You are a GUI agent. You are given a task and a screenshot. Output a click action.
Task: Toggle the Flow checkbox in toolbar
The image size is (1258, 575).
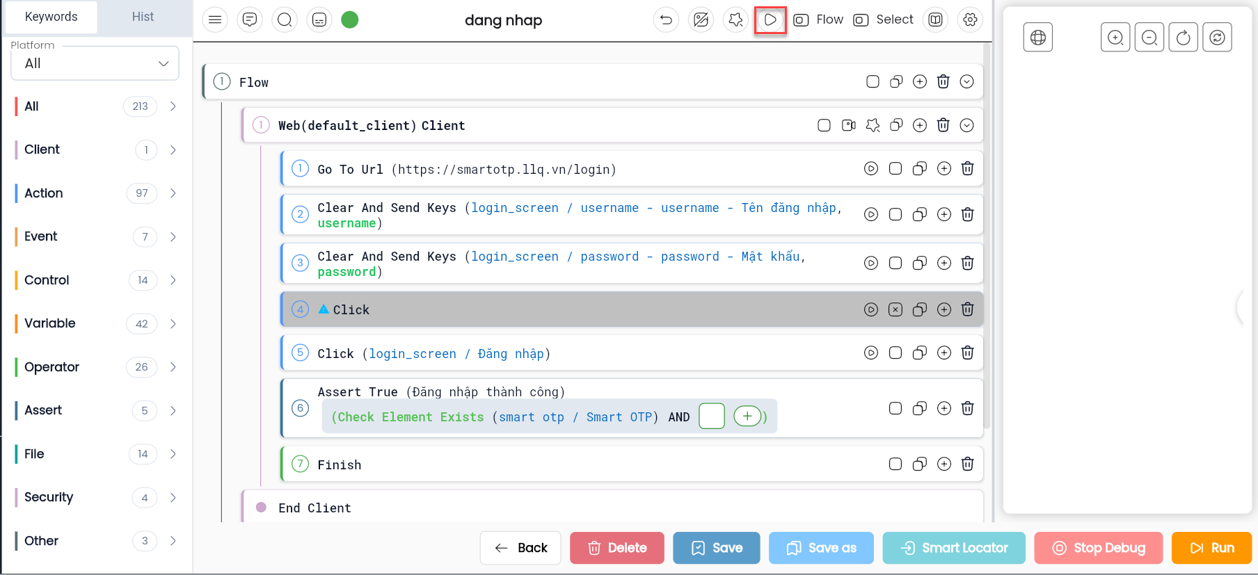click(x=801, y=20)
